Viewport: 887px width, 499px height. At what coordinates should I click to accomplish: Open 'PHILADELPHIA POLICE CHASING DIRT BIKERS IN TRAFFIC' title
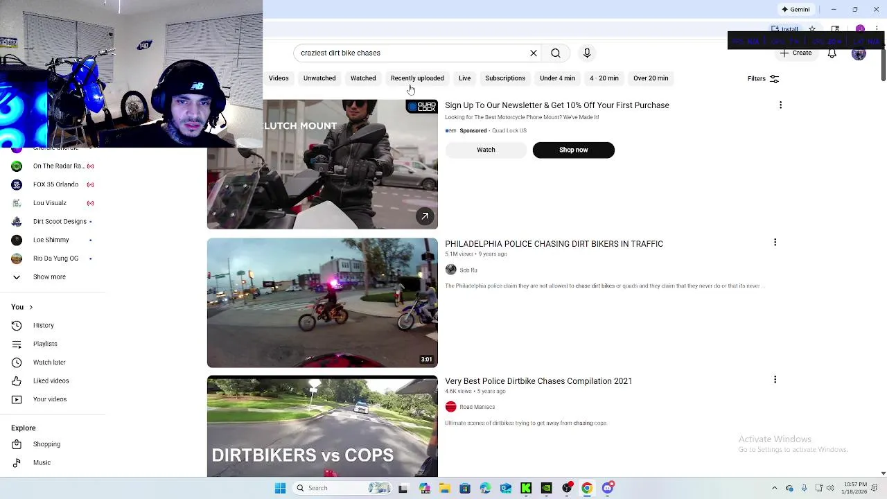tap(554, 244)
